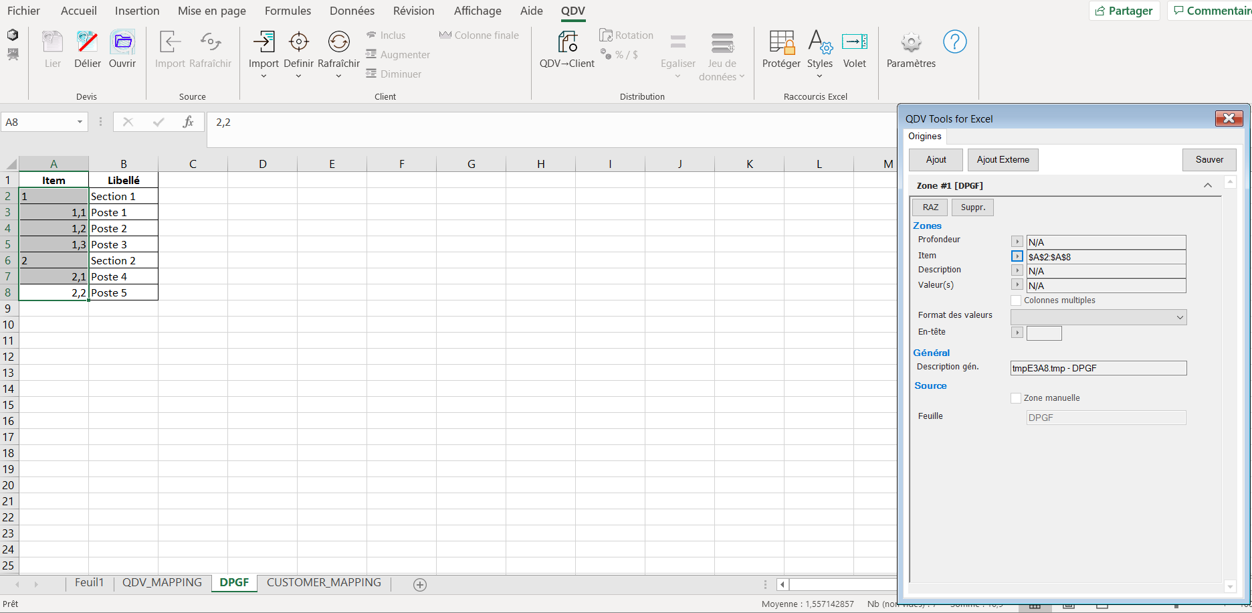Viewport: 1252px width, 613px height.
Task: Select cell containing Section 2
Action: 123,260
